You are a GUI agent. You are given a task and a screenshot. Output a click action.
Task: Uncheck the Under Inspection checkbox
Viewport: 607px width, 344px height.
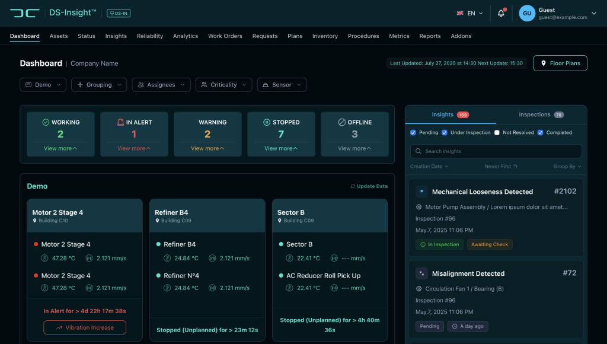coord(445,133)
